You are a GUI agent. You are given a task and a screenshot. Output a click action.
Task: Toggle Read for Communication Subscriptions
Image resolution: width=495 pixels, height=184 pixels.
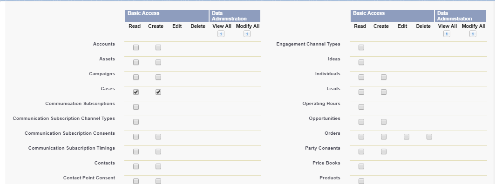pos(136,107)
